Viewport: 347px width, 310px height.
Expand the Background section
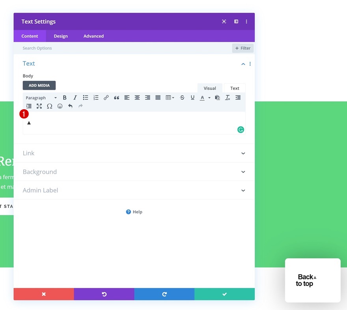[134, 172]
